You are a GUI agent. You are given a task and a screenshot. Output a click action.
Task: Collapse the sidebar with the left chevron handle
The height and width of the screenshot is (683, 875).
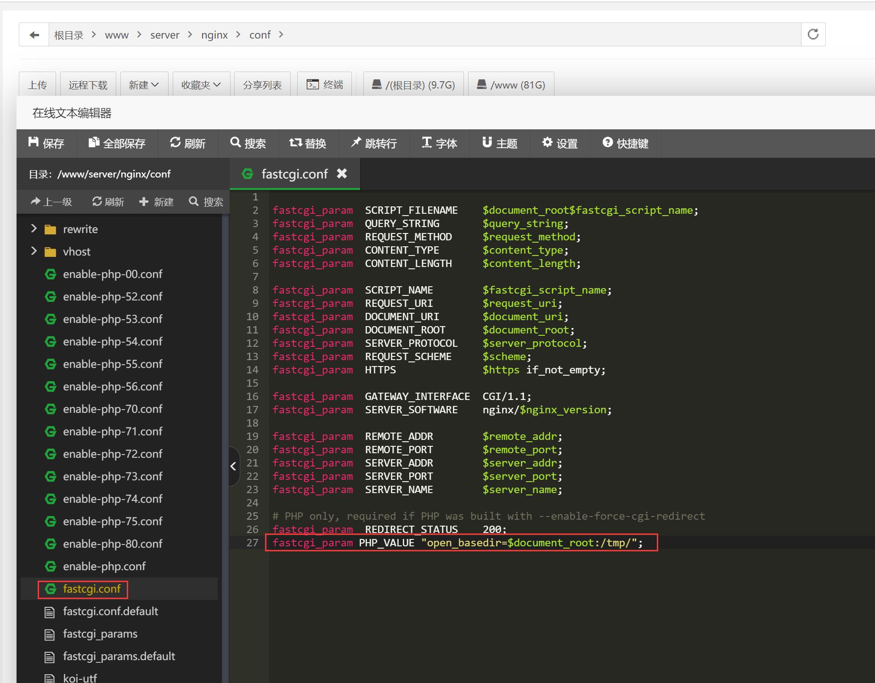[233, 466]
